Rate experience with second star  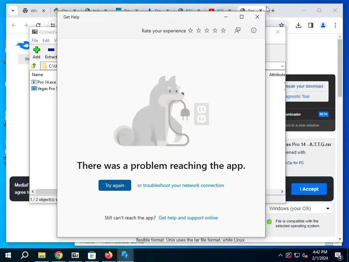(x=199, y=30)
